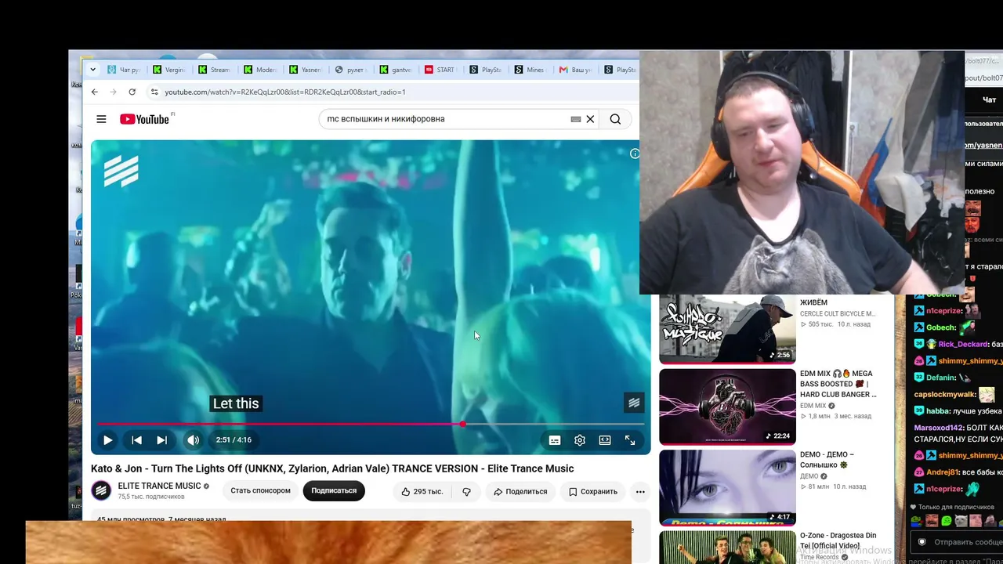Subscribe with the 'Подписаться' button
Viewport: 1003px width, 564px height.
[334, 491]
